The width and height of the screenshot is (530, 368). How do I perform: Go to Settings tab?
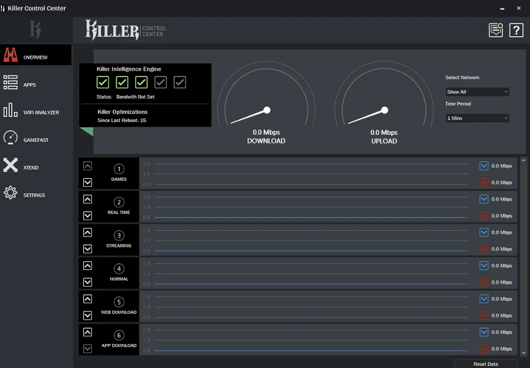(36, 193)
